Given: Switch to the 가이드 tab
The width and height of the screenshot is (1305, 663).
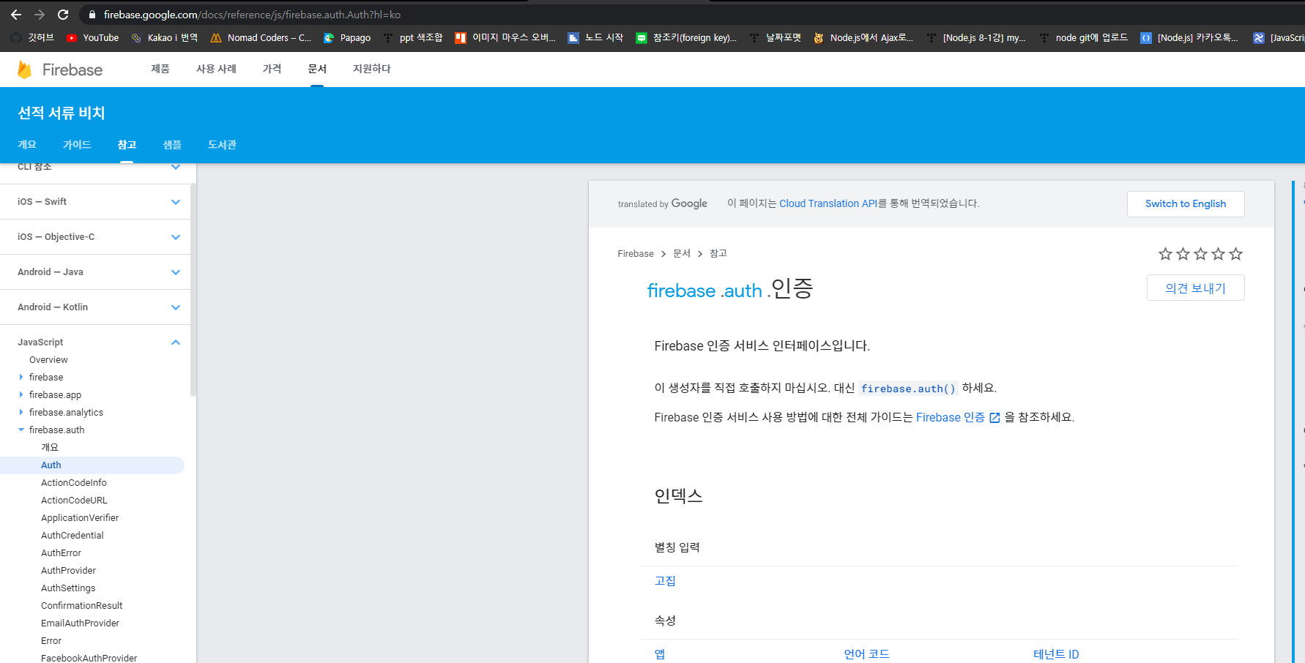Looking at the screenshot, I should click(x=77, y=145).
